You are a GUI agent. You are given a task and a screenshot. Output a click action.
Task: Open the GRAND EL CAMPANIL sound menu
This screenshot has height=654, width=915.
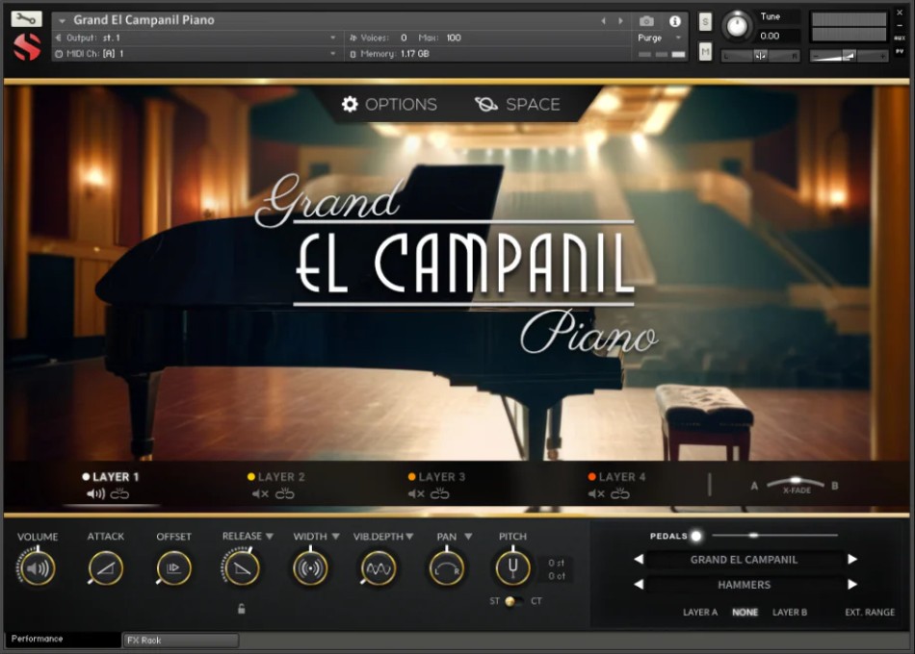point(744,560)
